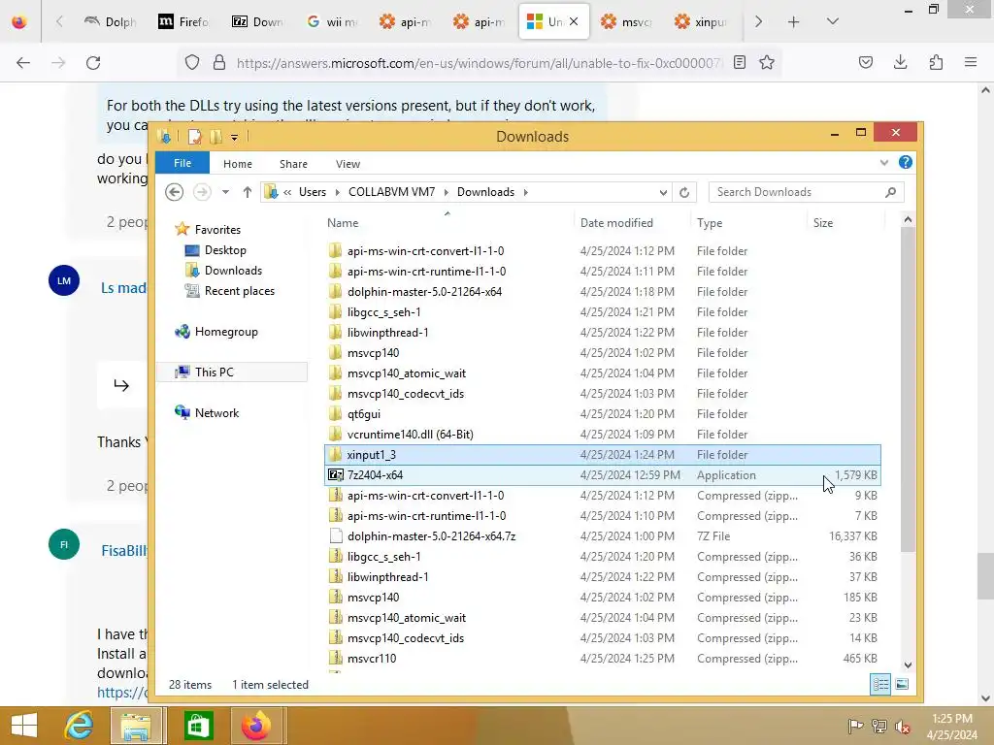The height and width of the screenshot is (745, 994).
Task: Sort by Date modified column header
Action: tap(633, 223)
